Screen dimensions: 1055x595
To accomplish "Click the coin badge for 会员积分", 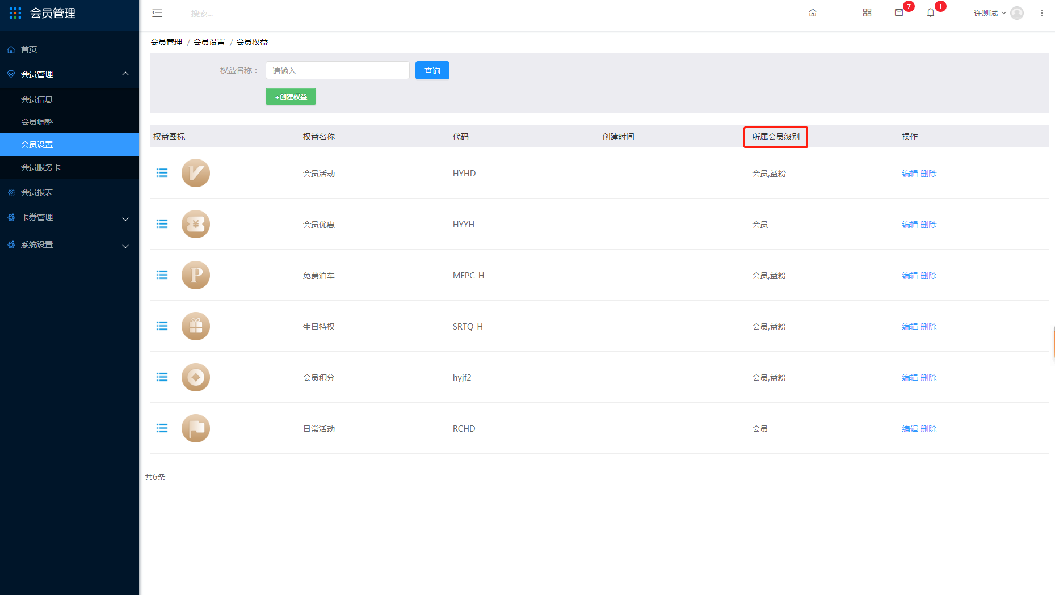I will (196, 377).
